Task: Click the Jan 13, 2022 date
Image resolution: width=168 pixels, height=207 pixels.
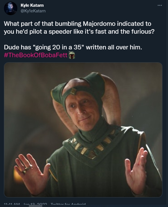Action: pyautogui.click(x=35, y=204)
